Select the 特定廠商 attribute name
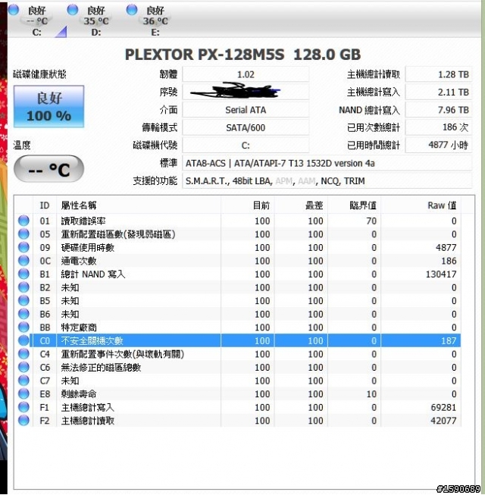This screenshot has height=495, width=485. click(x=79, y=327)
